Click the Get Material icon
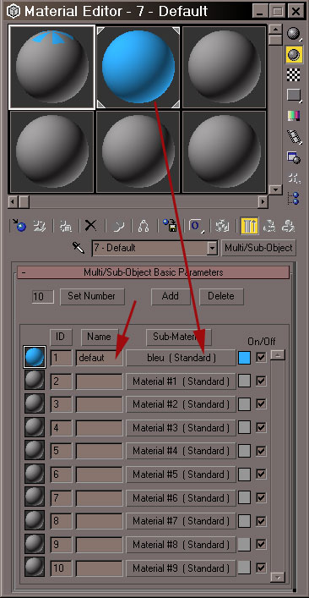 click(x=19, y=226)
